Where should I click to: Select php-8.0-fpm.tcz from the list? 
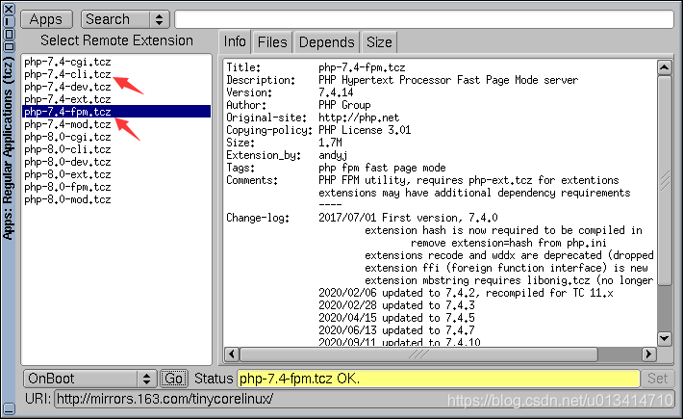click(67, 187)
